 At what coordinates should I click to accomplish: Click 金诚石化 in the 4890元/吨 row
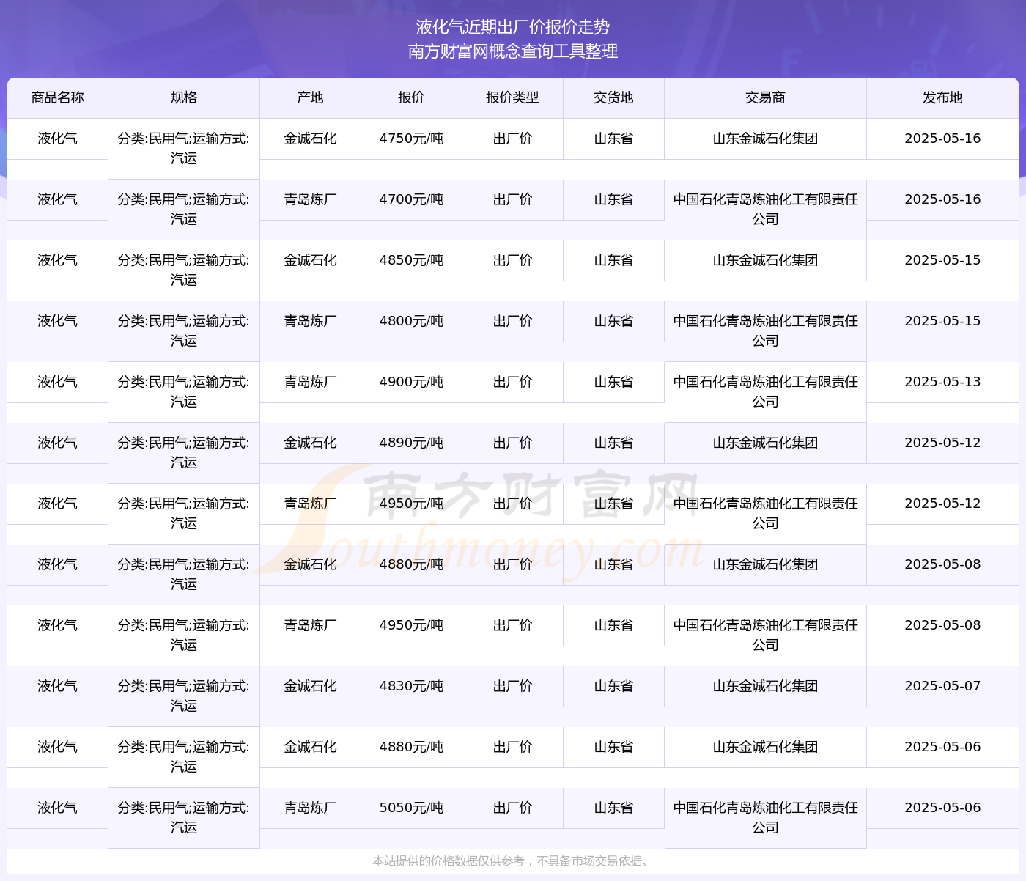click(x=311, y=443)
